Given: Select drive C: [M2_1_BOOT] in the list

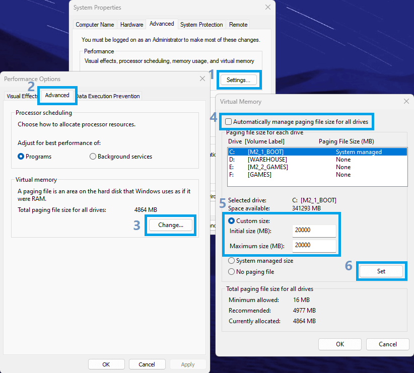Looking at the screenshot, I should (x=317, y=152).
